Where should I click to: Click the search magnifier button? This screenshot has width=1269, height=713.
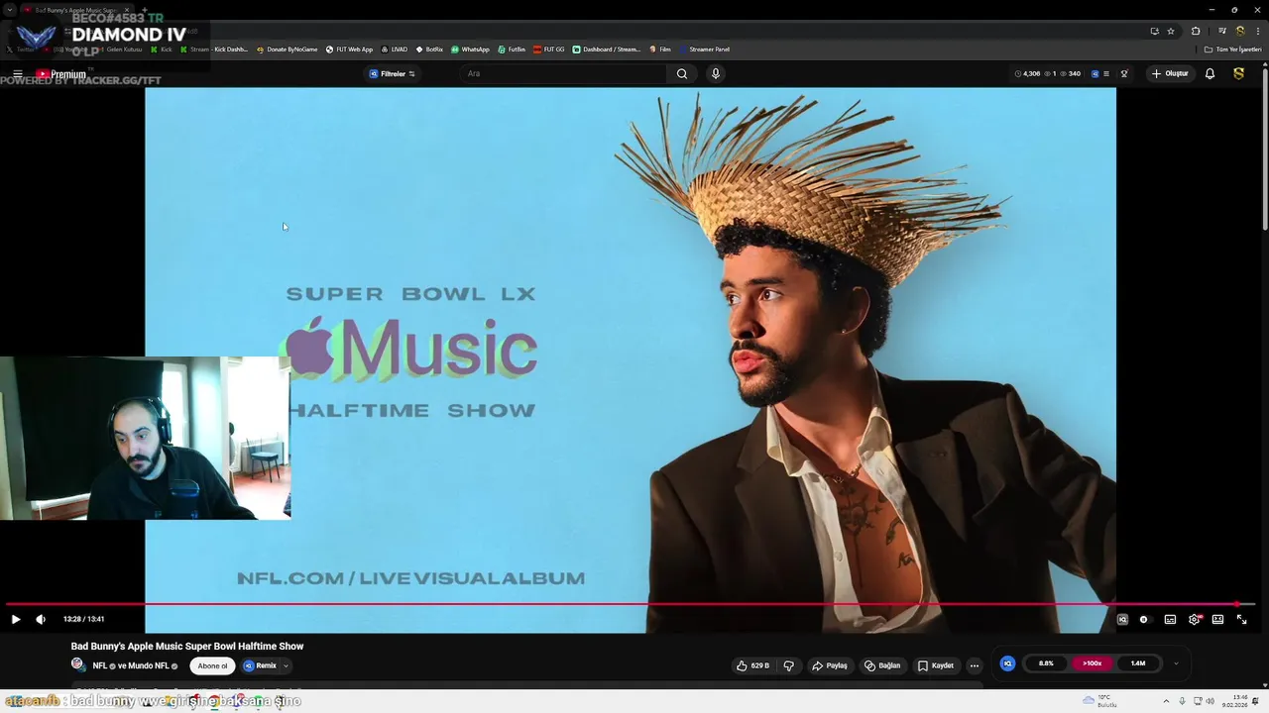click(682, 73)
